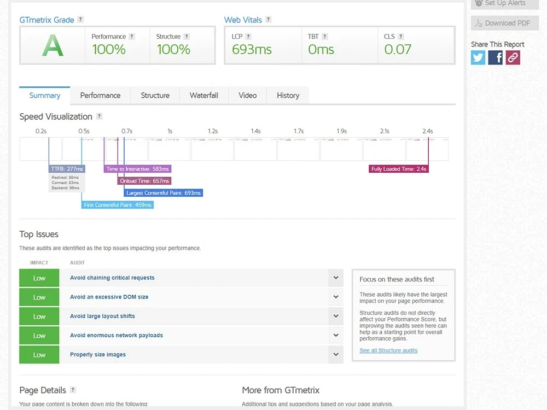Share report via Twitter icon

pyautogui.click(x=478, y=57)
